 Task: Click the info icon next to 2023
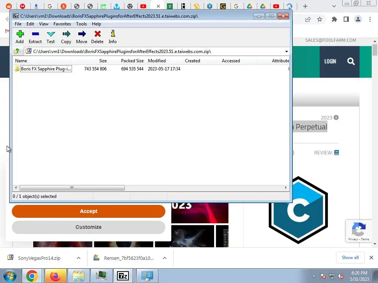(336, 118)
